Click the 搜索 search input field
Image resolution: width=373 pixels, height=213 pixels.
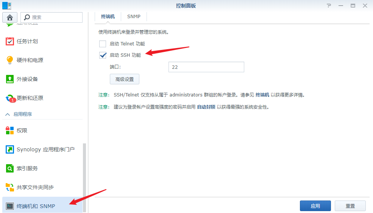[x=52, y=17]
